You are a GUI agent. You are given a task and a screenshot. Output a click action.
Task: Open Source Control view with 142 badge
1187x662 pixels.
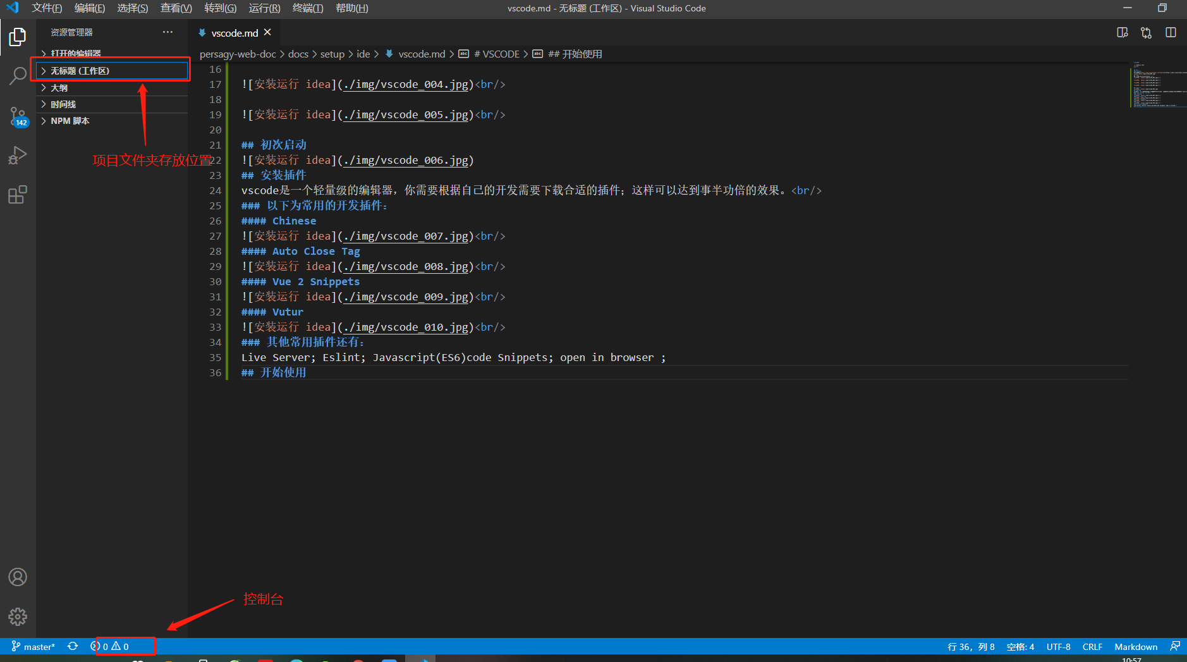(18, 116)
